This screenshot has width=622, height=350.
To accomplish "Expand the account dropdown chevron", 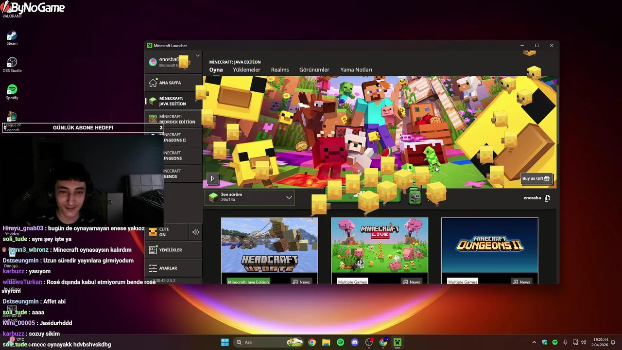I will [198, 56].
